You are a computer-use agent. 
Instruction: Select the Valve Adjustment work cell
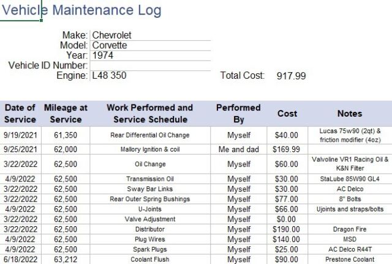(x=149, y=219)
